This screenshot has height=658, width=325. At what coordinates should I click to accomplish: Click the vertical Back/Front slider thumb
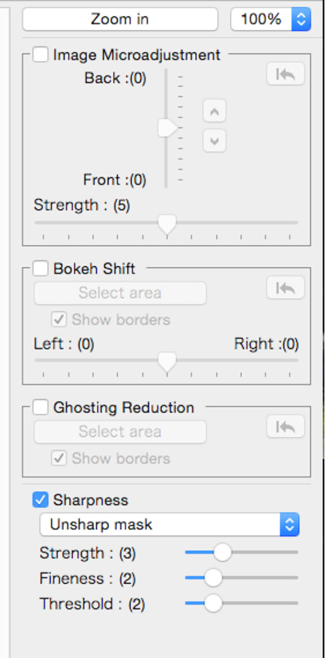coord(167,128)
